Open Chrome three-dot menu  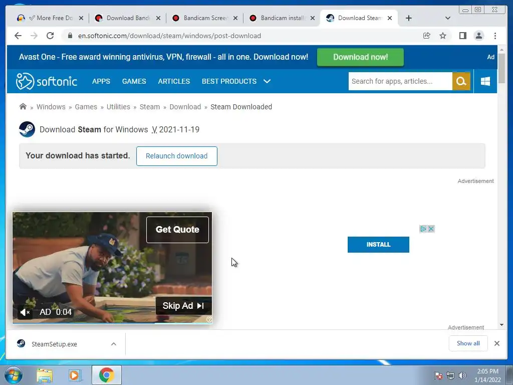(495, 36)
